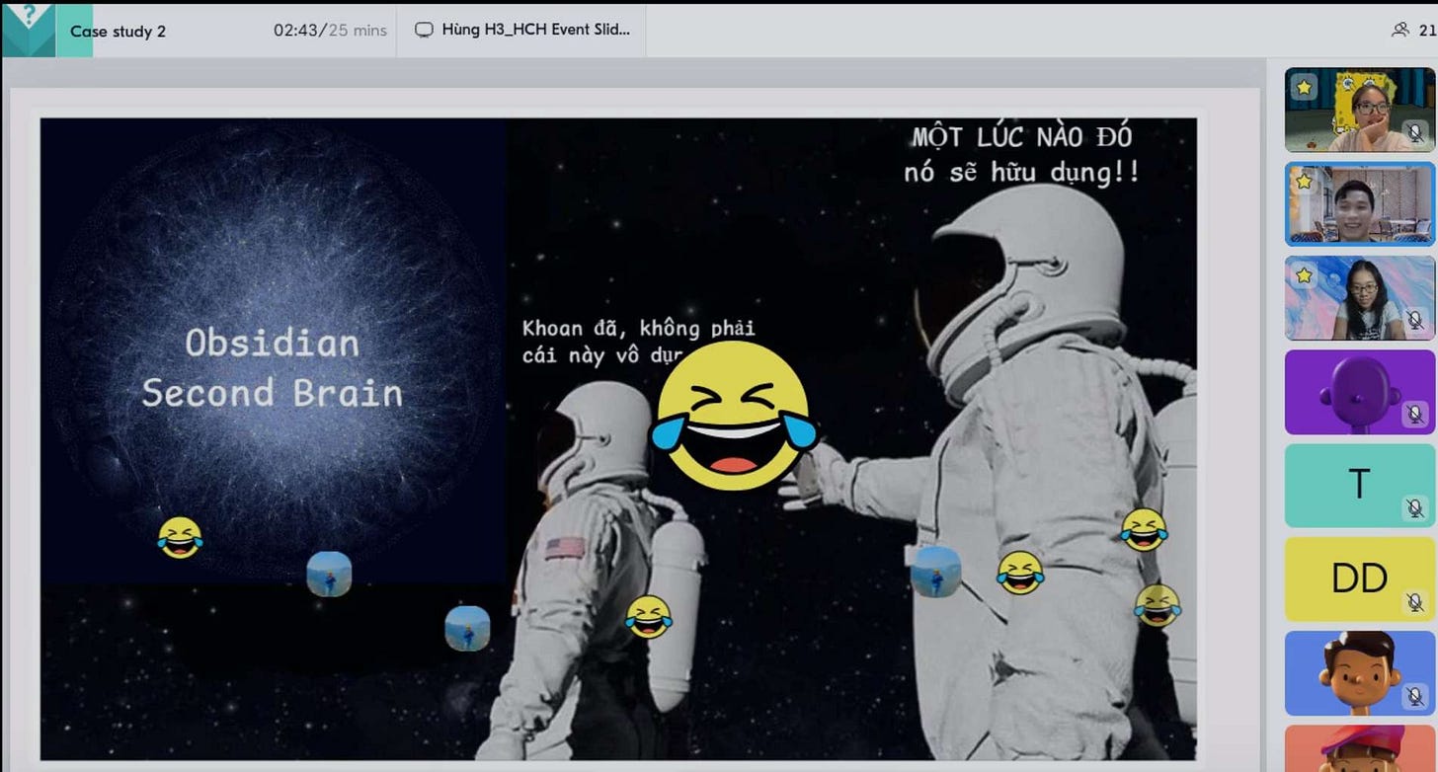1438x772 pixels.
Task: Switch to the Case study 2 tab
Action: coord(119,31)
